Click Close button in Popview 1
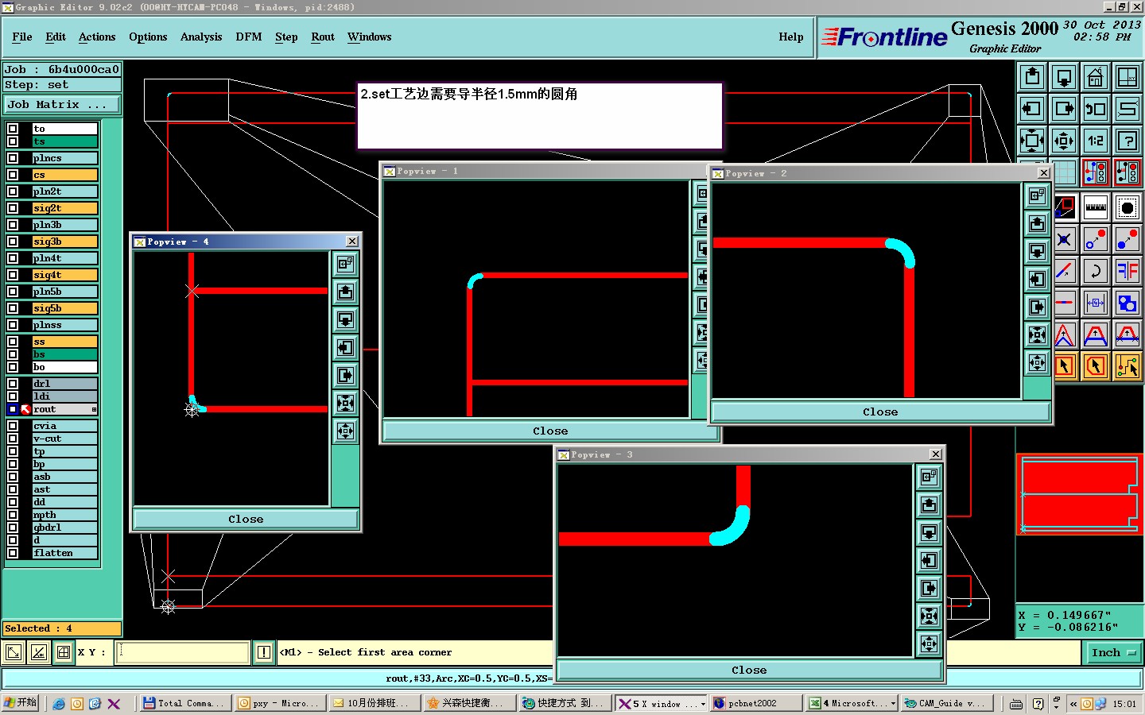Screen dimensions: 1145x715 (x=550, y=431)
